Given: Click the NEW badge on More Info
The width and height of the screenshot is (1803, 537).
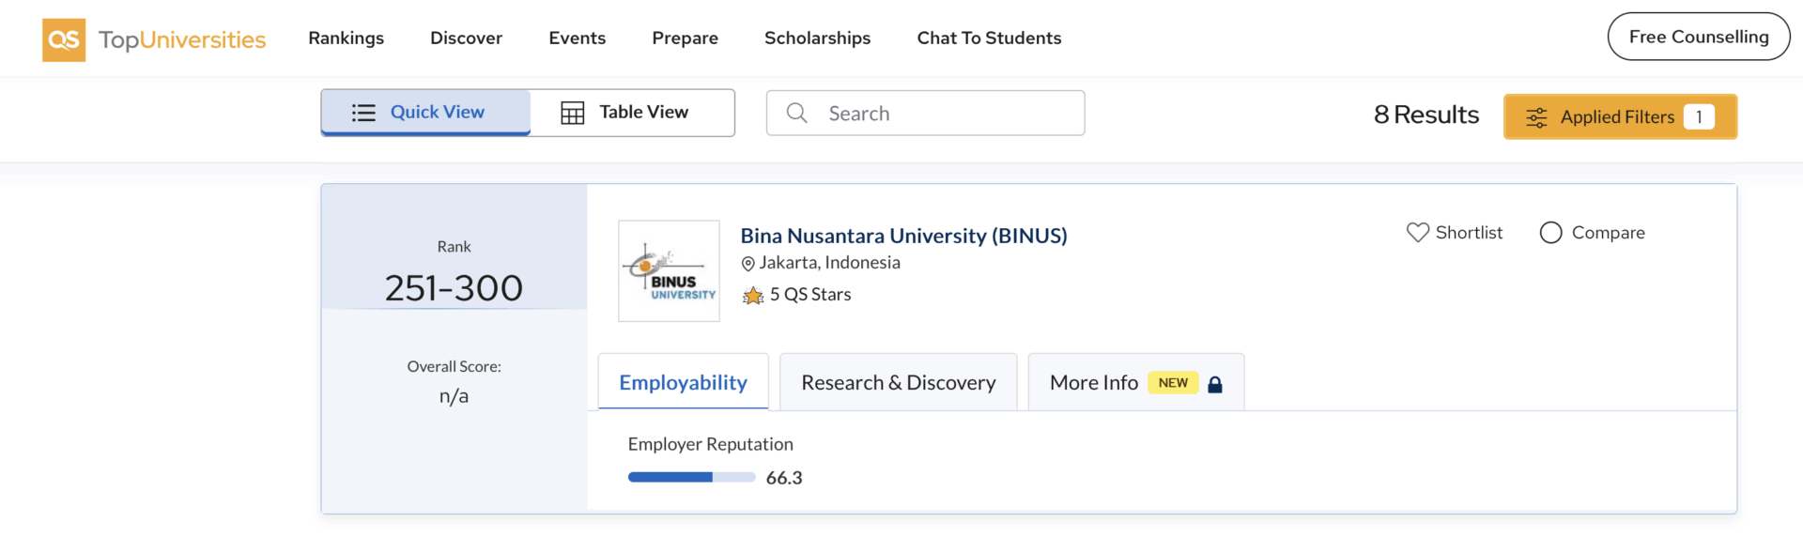Looking at the screenshot, I should pyautogui.click(x=1173, y=383).
